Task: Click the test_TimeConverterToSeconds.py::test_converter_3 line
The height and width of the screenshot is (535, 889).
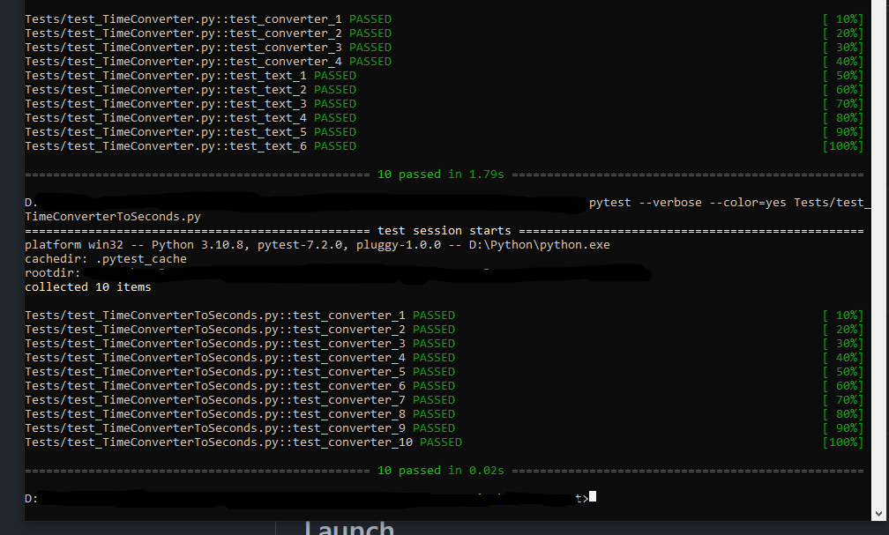Action: coord(240,344)
